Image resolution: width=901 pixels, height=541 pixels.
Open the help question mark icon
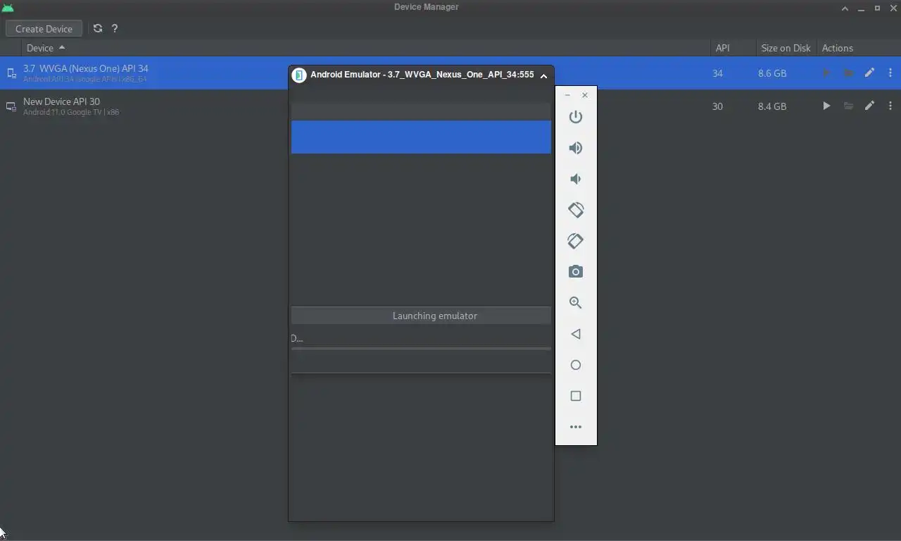point(115,29)
